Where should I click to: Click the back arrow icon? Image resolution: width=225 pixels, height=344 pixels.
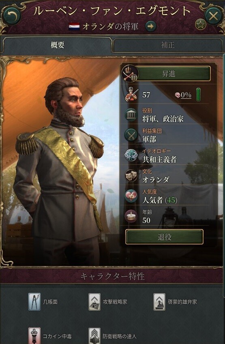tap(12, 15)
